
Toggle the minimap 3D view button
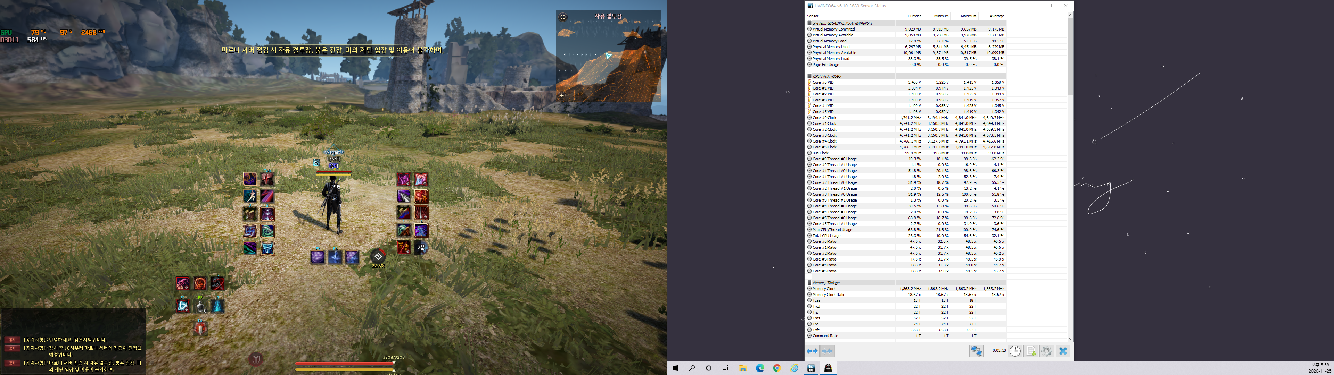point(562,17)
